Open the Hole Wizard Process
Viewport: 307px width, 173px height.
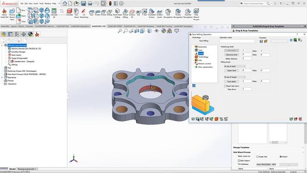click(x=196, y=14)
